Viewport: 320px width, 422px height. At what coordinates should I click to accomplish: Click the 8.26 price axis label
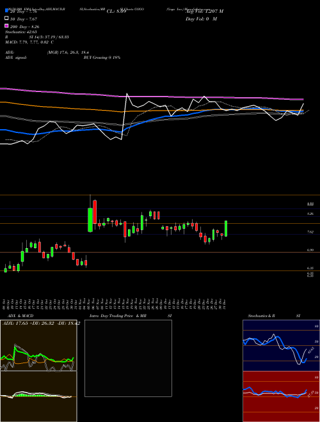tap(310, 214)
